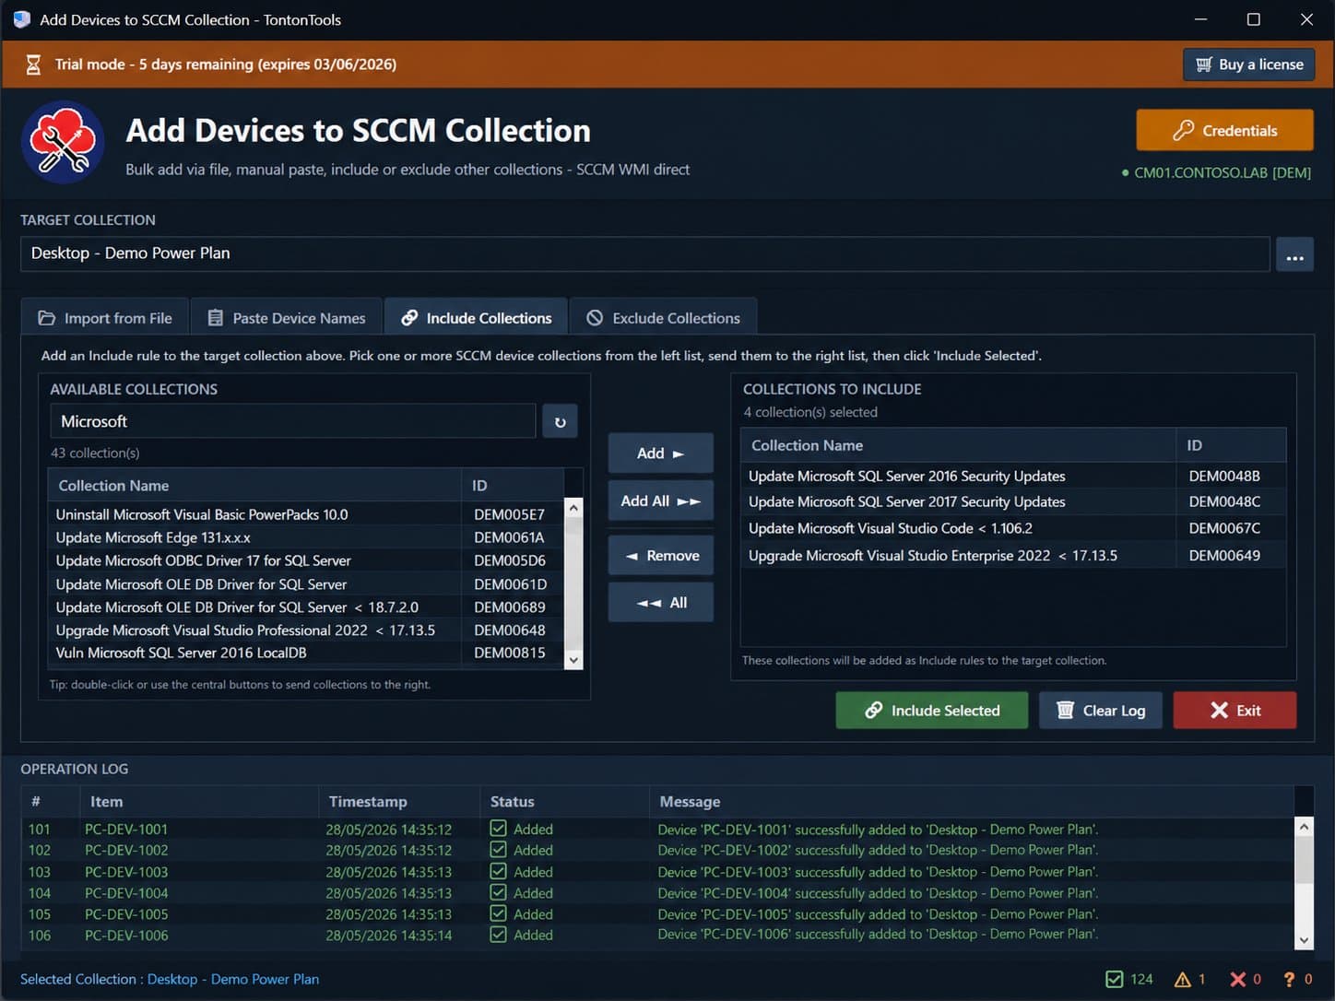
Task: Remove selected collection from include list
Action: pos(660,556)
